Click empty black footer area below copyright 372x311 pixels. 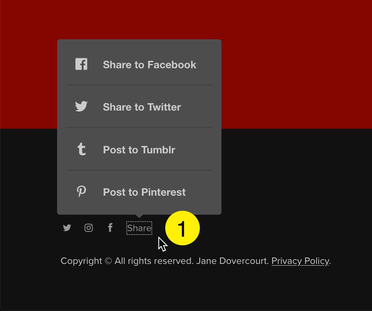(186, 289)
